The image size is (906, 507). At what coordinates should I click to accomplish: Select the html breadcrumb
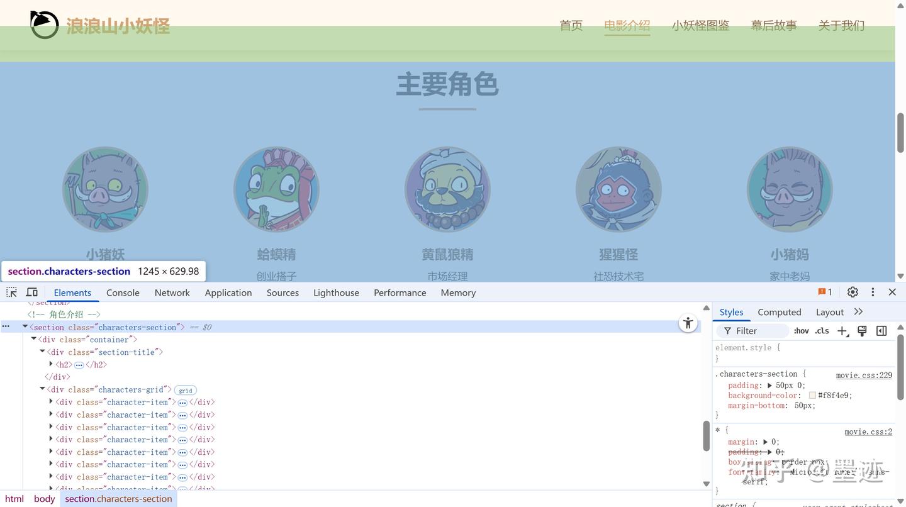pyautogui.click(x=14, y=499)
